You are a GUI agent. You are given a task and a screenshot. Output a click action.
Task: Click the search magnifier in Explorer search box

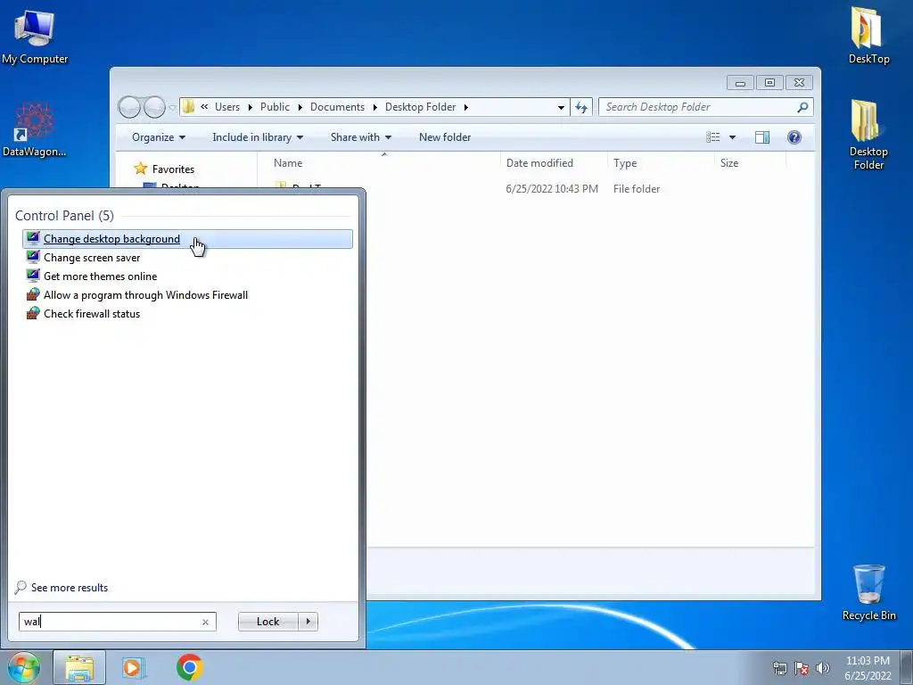[x=802, y=107]
